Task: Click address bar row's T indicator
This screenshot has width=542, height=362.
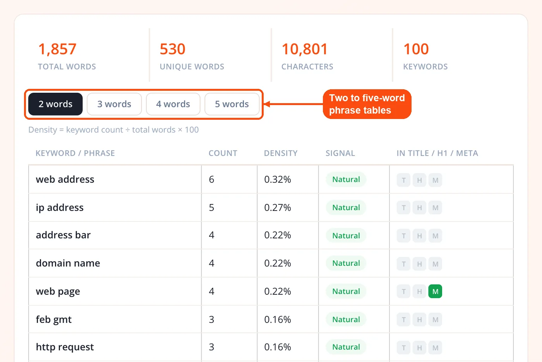Action: (x=403, y=236)
